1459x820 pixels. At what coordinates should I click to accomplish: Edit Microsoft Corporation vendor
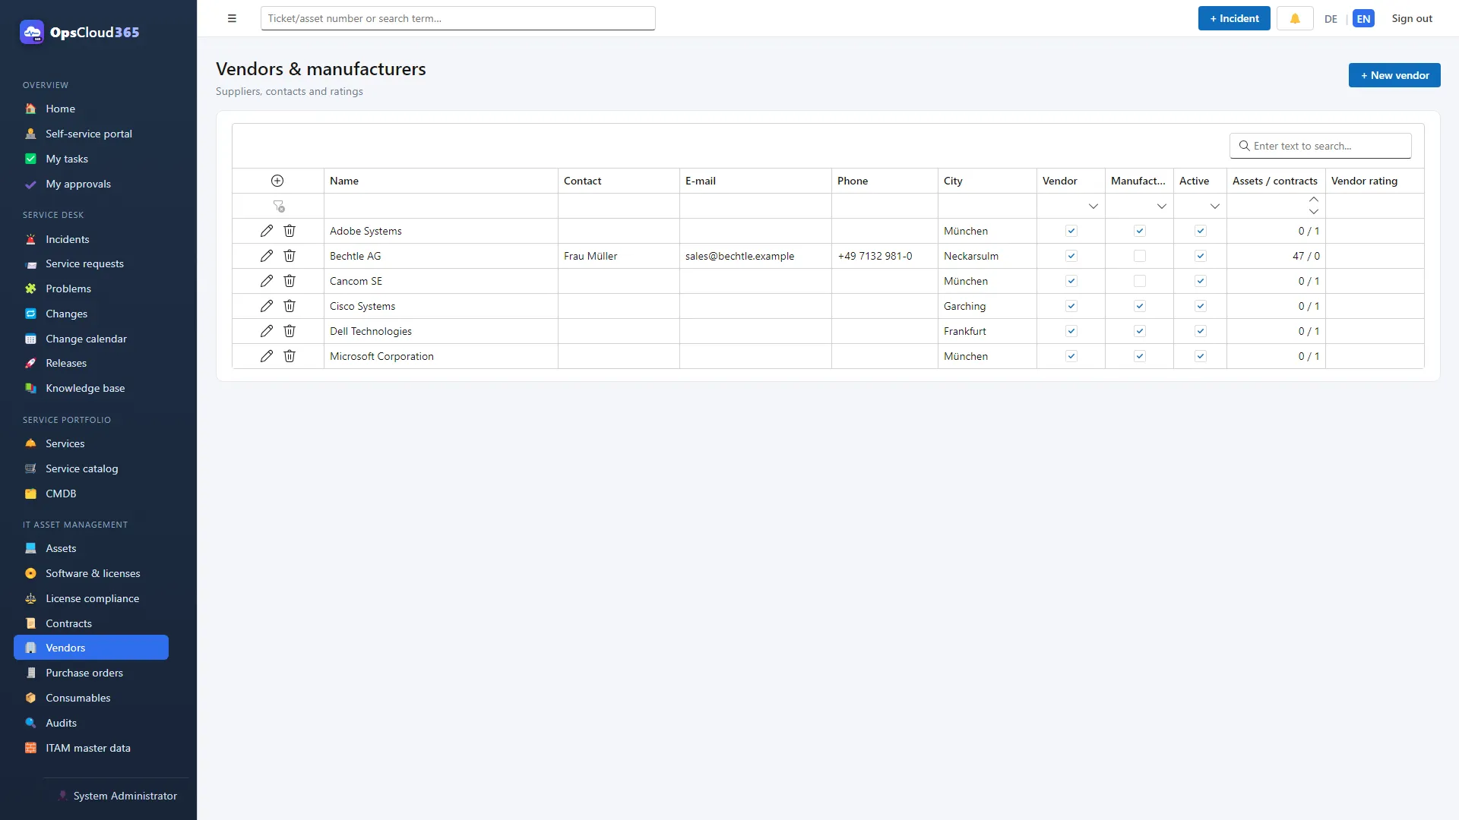[x=266, y=356]
